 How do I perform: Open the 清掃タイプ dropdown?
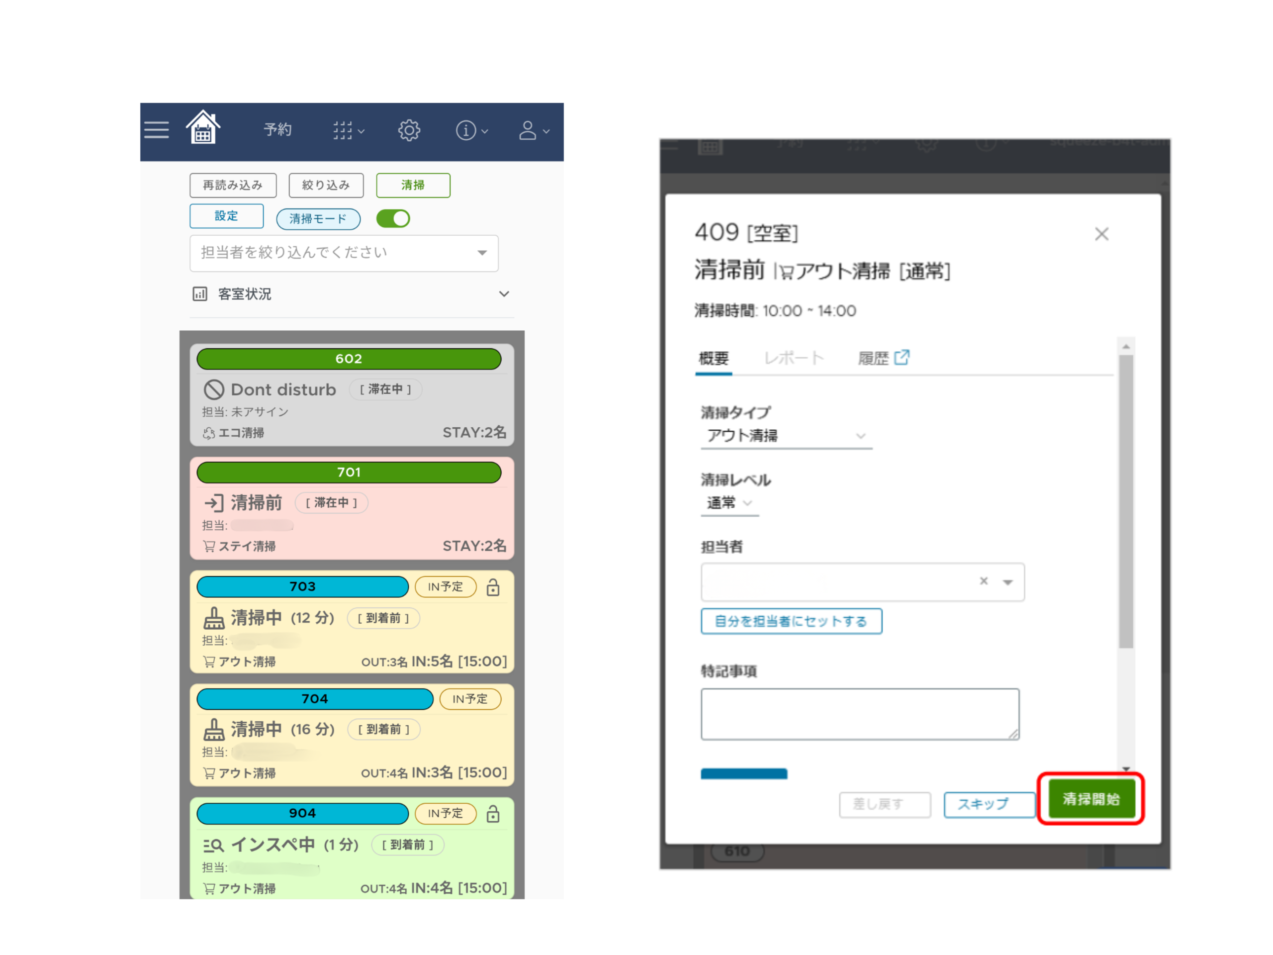point(786,436)
